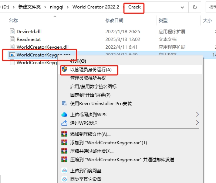Go to the ningqi folder in breadcrumb

pos(57,7)
